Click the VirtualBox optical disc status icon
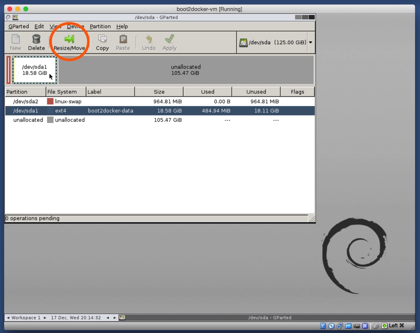The width and height of the screenshot is (420, 333). coord(331,326)
